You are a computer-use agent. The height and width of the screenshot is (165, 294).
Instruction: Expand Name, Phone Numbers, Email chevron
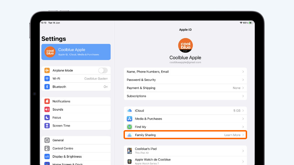pyautogui.click(x=243, y=72)
